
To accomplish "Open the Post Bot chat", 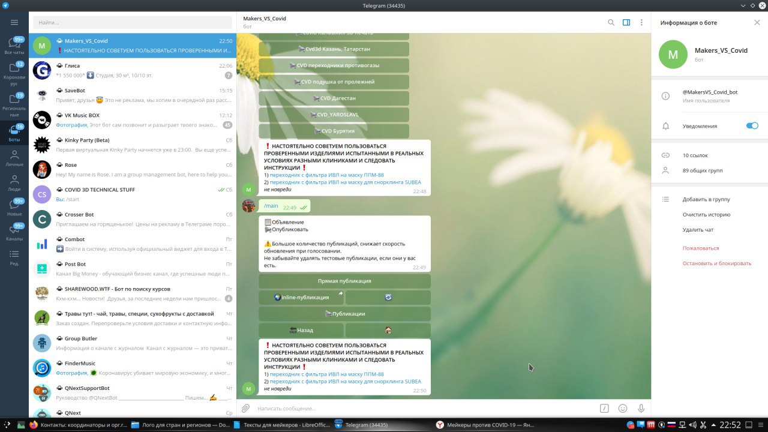I will click(133, 269).
